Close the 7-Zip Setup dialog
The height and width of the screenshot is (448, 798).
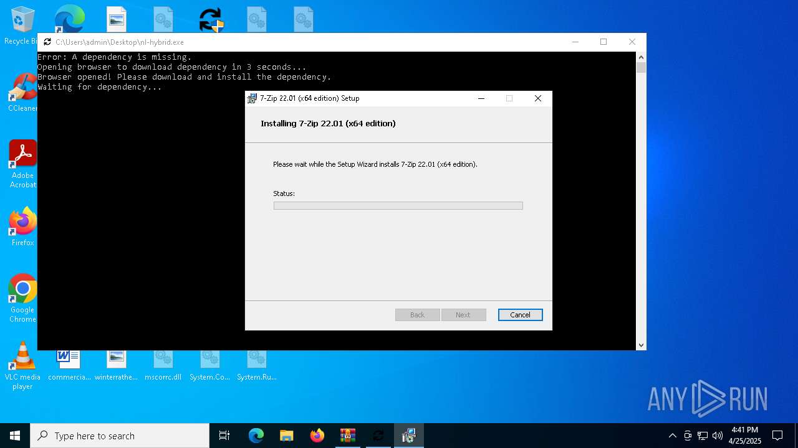click(537, 98)
